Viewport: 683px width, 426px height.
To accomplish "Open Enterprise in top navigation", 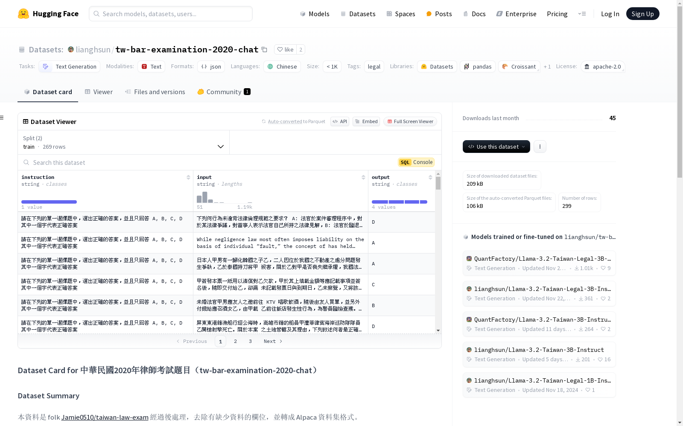I will (x=517, y=14).
